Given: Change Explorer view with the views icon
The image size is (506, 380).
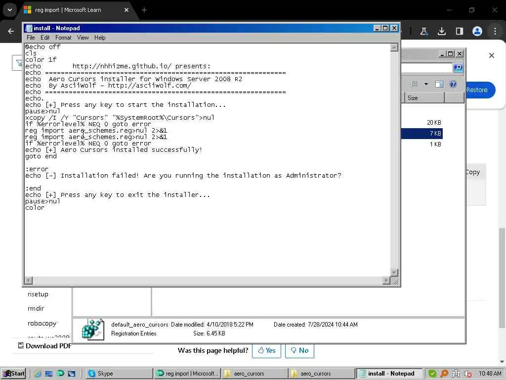Looking at the screenshot, I should tap(414, 84).
